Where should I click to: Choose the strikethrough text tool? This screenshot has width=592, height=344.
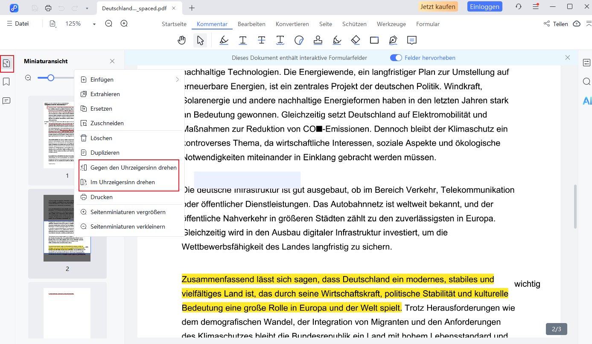(x=262, y=40)
